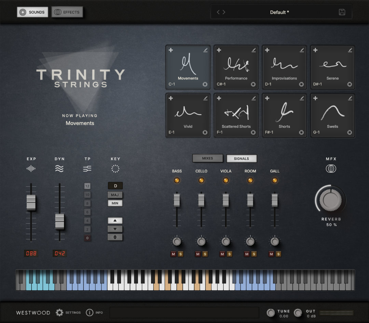Screen dimensions: 369x323
Task: Select the MIN key mode
Action: (x=115, y=203)
